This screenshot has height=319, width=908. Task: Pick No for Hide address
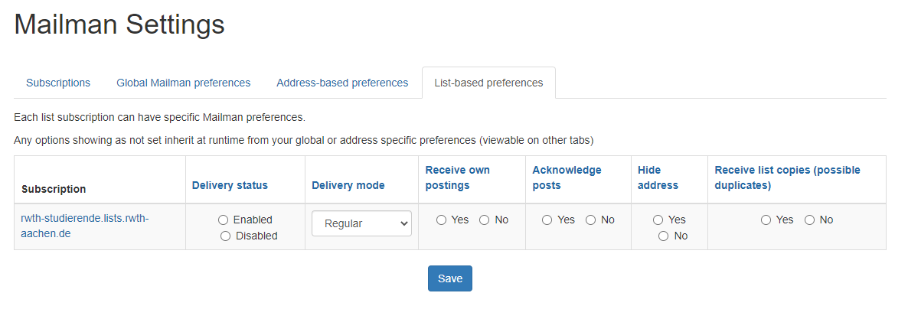point(663,236)
